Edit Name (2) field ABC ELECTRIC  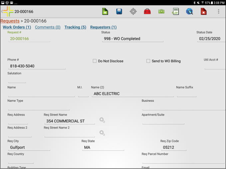point(133,94)
